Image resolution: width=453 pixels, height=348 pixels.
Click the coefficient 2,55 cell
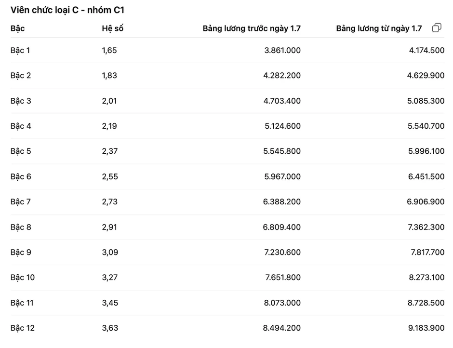110,176
